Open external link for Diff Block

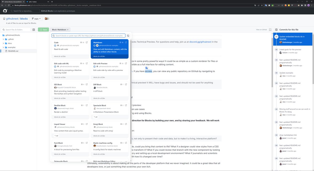[126, 84]
